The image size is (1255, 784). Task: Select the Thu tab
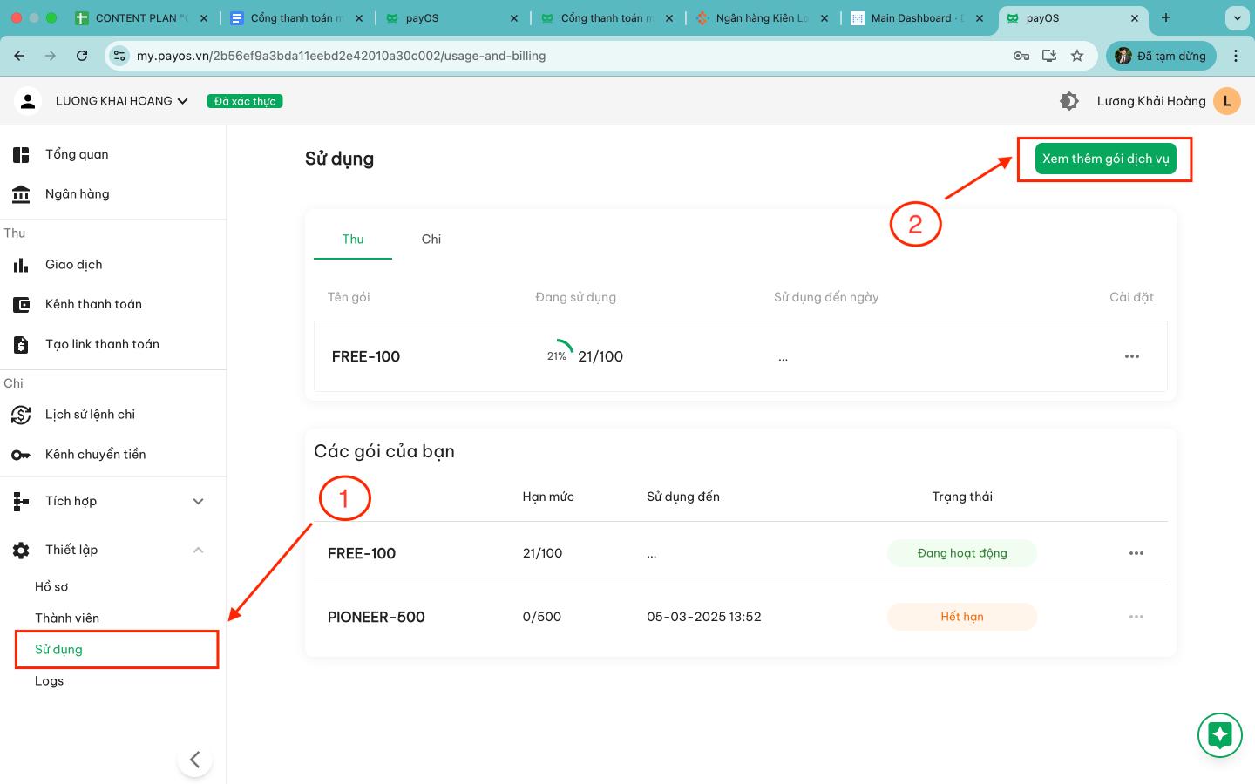pos(353,240)
